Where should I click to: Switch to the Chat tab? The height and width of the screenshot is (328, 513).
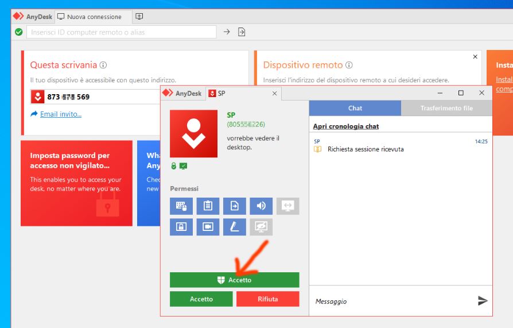click(355, 108)
